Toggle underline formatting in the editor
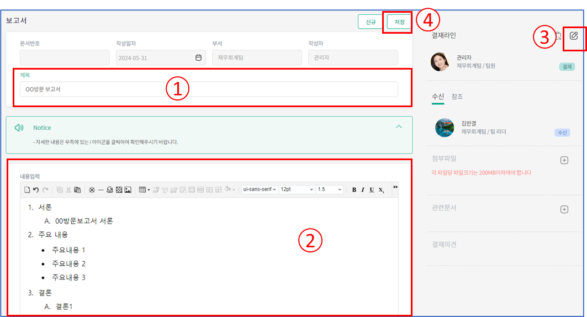This screenshot has height=317, width=587. [372, 190]
